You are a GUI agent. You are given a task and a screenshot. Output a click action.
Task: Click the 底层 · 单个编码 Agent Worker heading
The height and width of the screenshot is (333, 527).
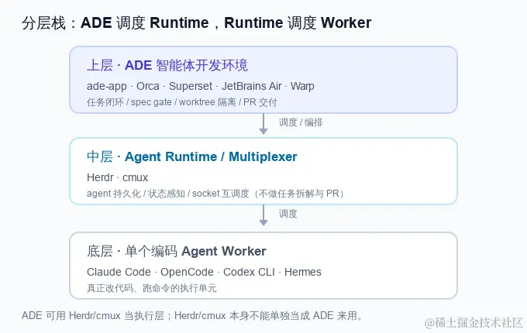tap(177, 251)
